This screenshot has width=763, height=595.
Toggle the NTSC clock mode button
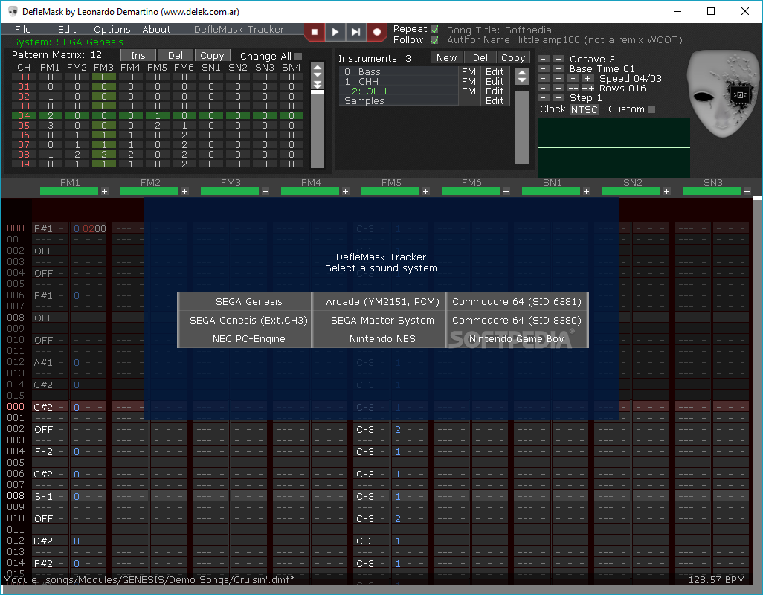coord(584,109)
